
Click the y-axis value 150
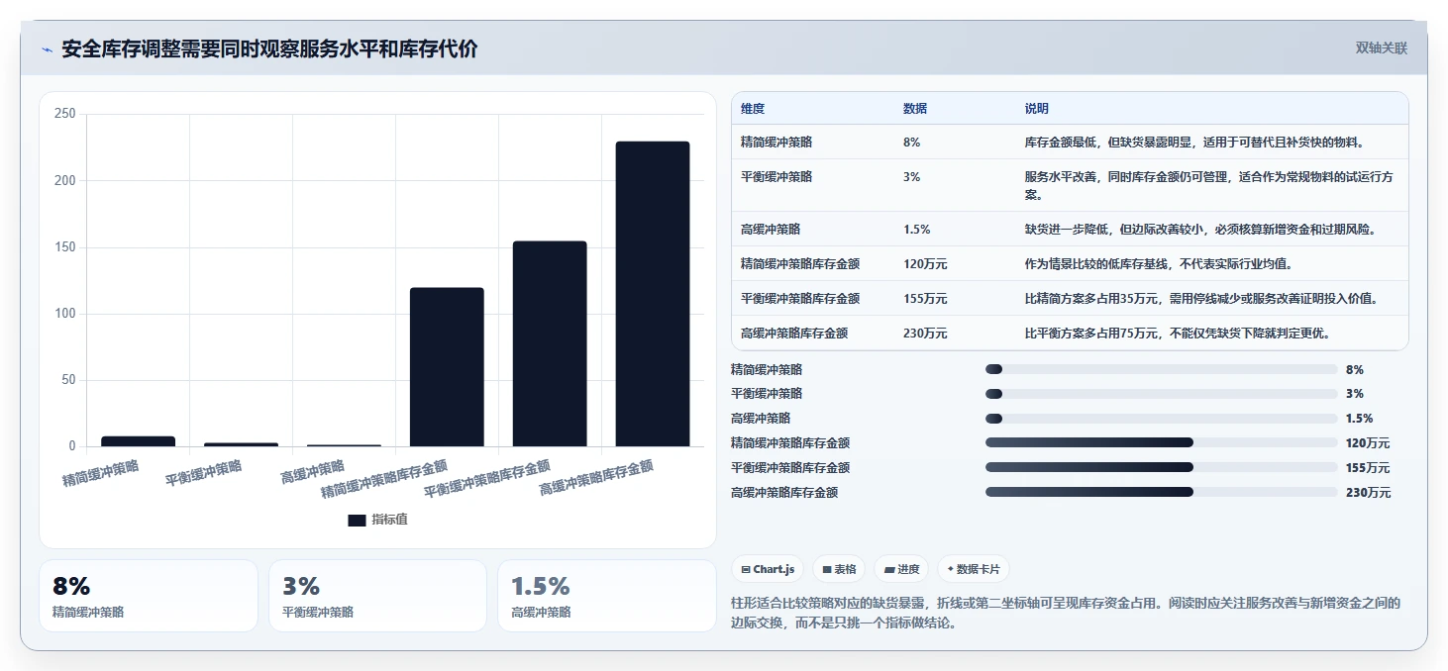click(x=65, y=247)
